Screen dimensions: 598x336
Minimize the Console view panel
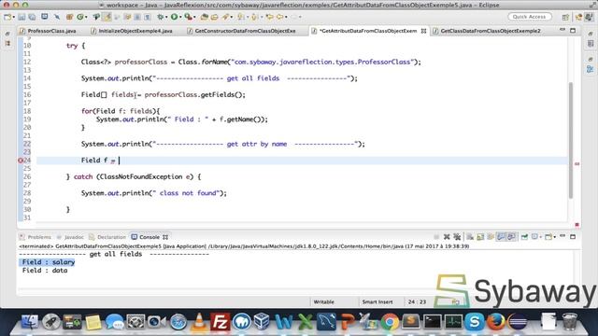[x=562, y=236]
